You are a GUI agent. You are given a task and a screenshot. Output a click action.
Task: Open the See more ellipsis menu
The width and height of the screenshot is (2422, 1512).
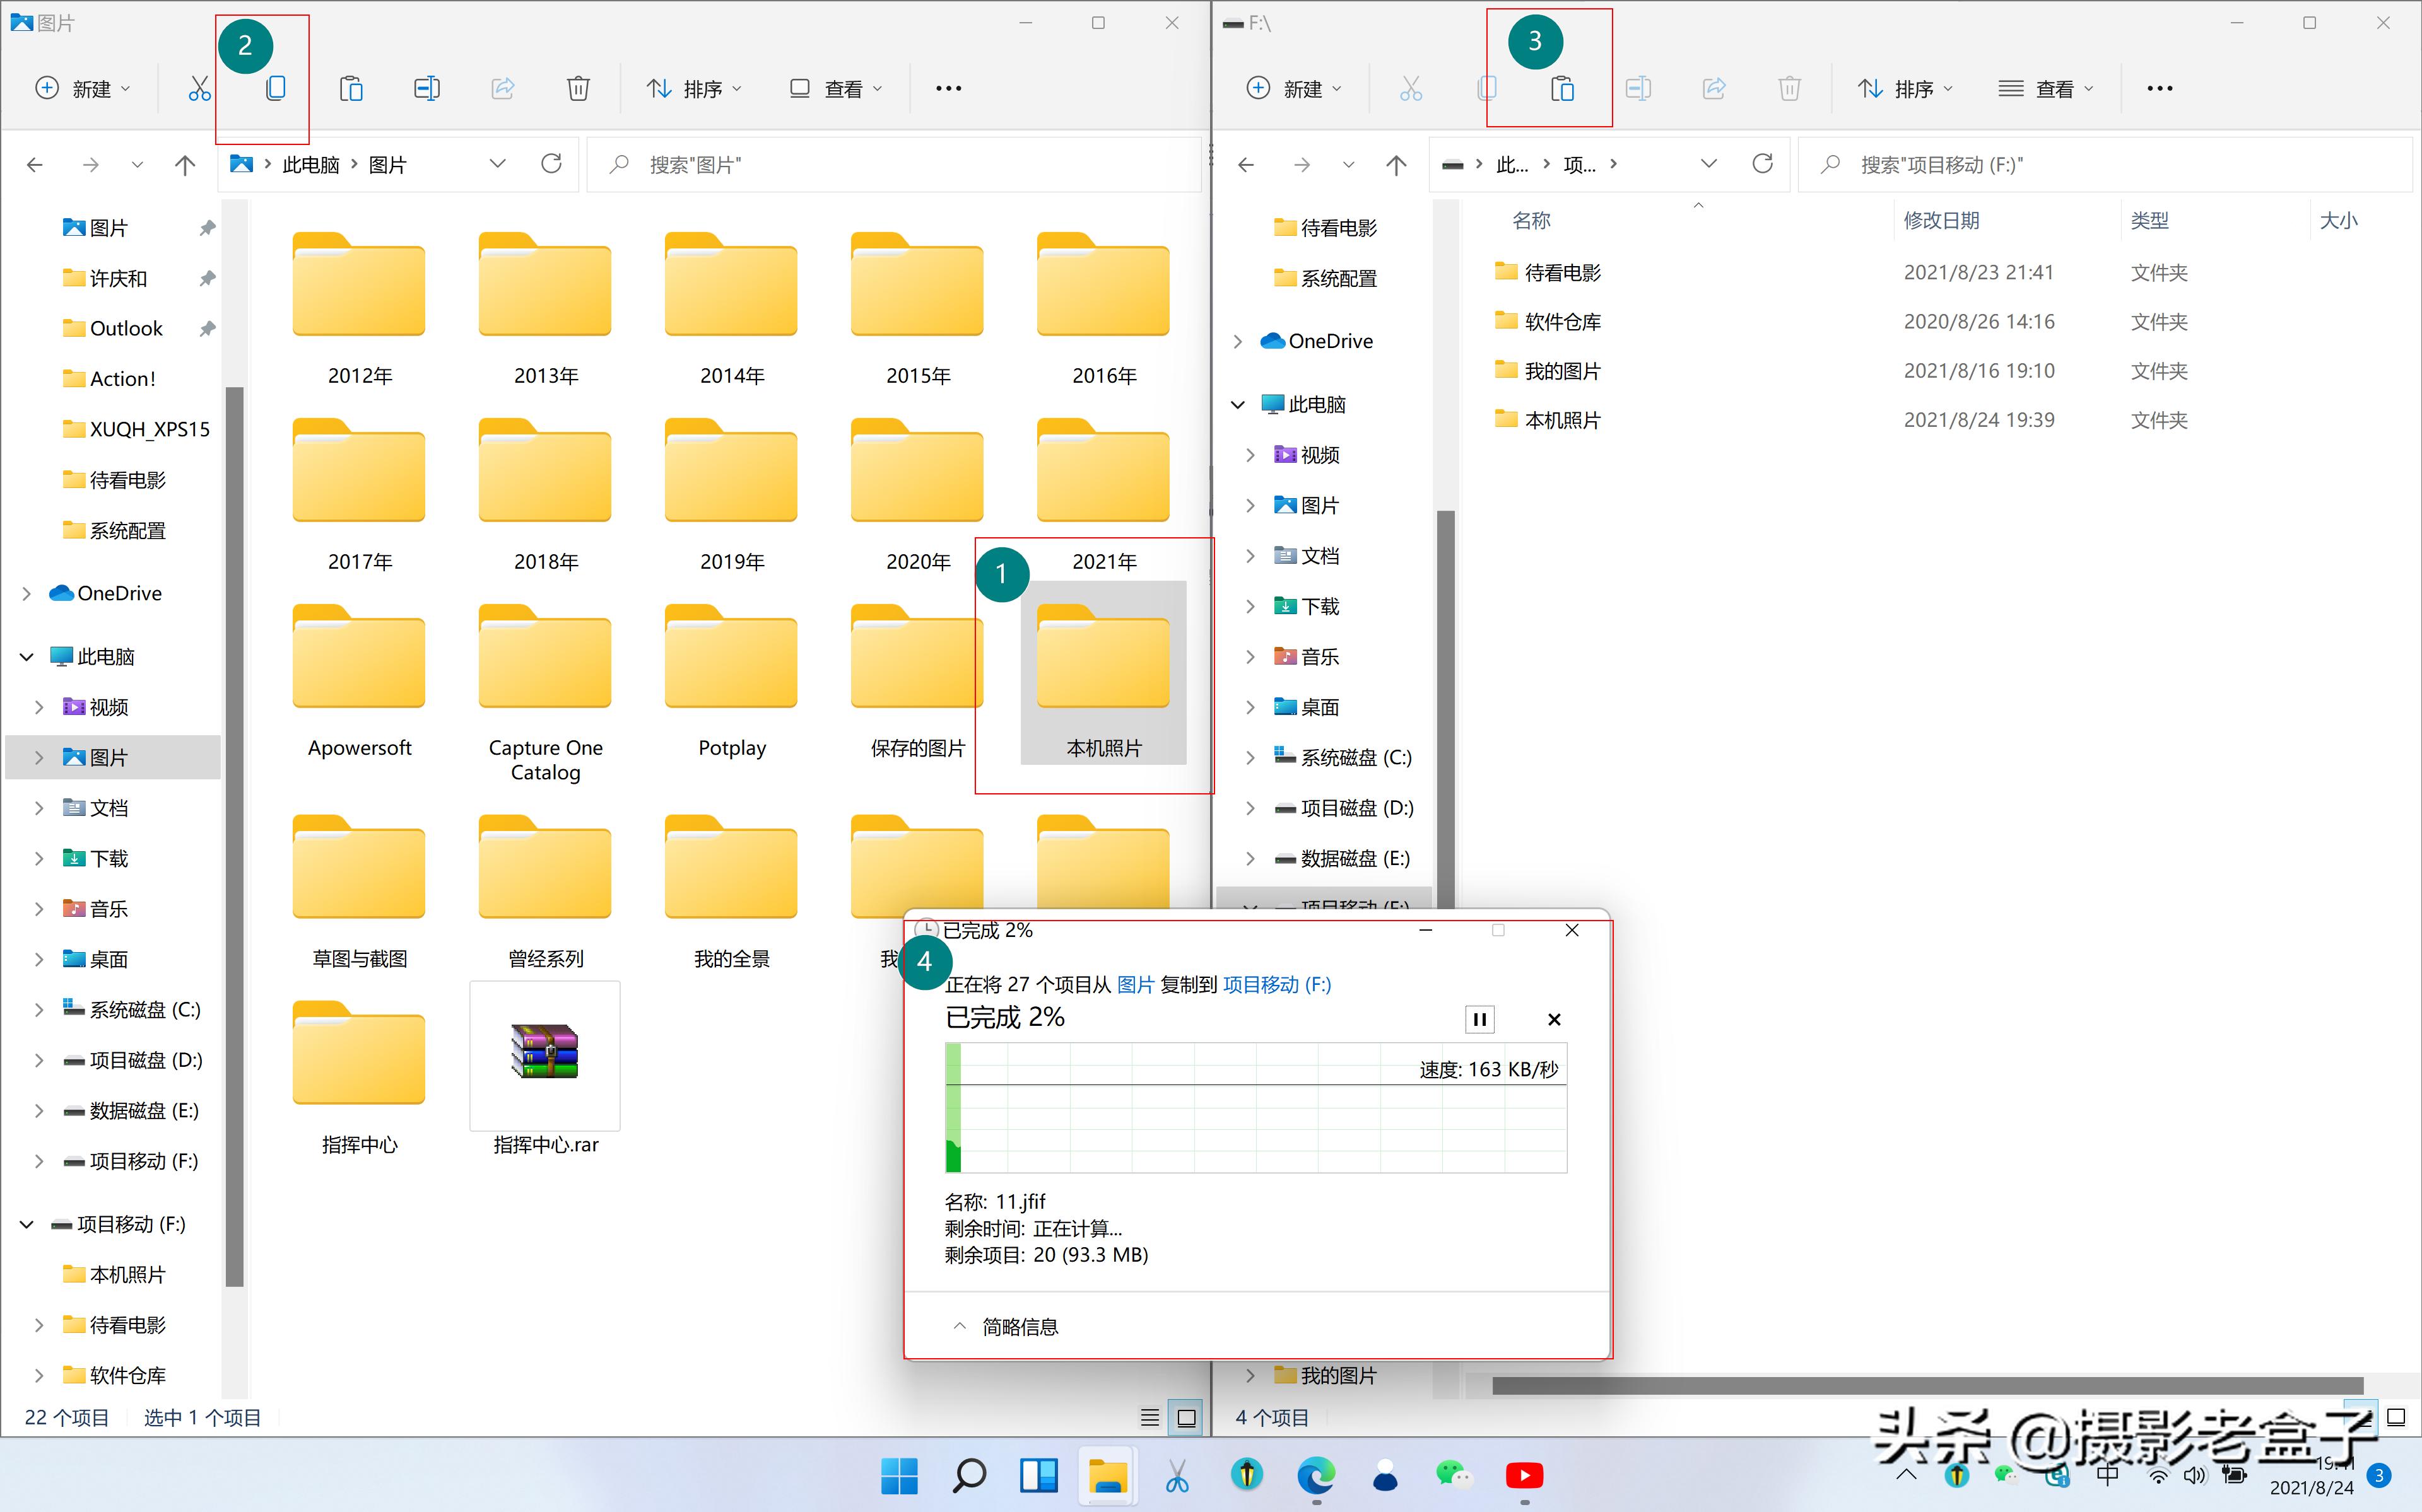coord(948,88)
